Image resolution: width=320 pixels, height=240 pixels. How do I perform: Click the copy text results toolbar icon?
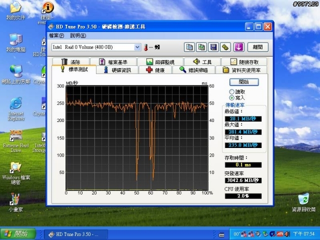(x=189, y=47)
